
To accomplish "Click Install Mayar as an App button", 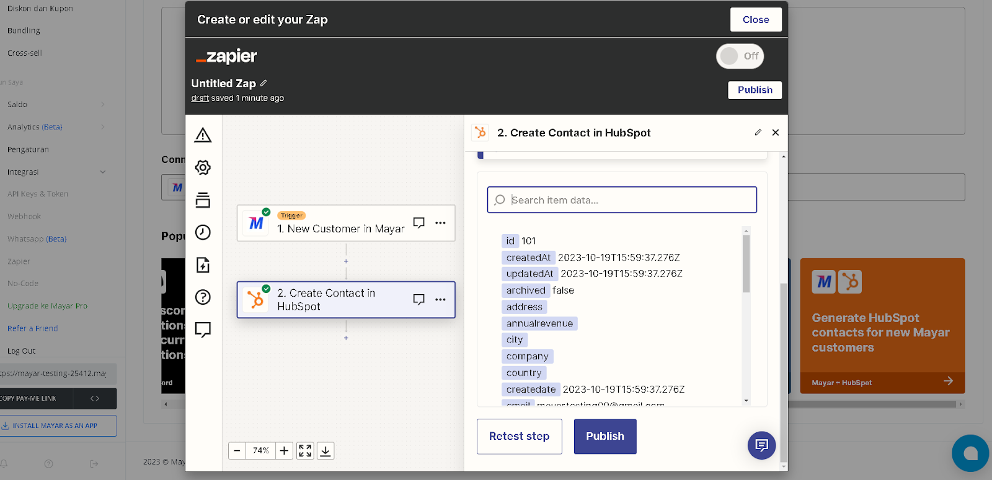I will tap(57, 425).
